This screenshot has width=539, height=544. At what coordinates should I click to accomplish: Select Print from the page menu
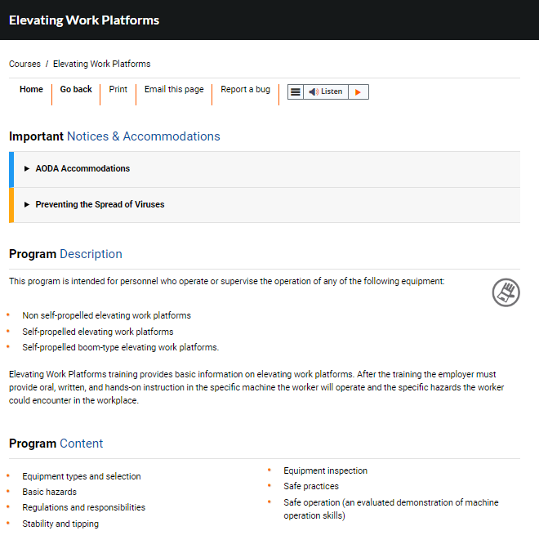coord(118,90)
